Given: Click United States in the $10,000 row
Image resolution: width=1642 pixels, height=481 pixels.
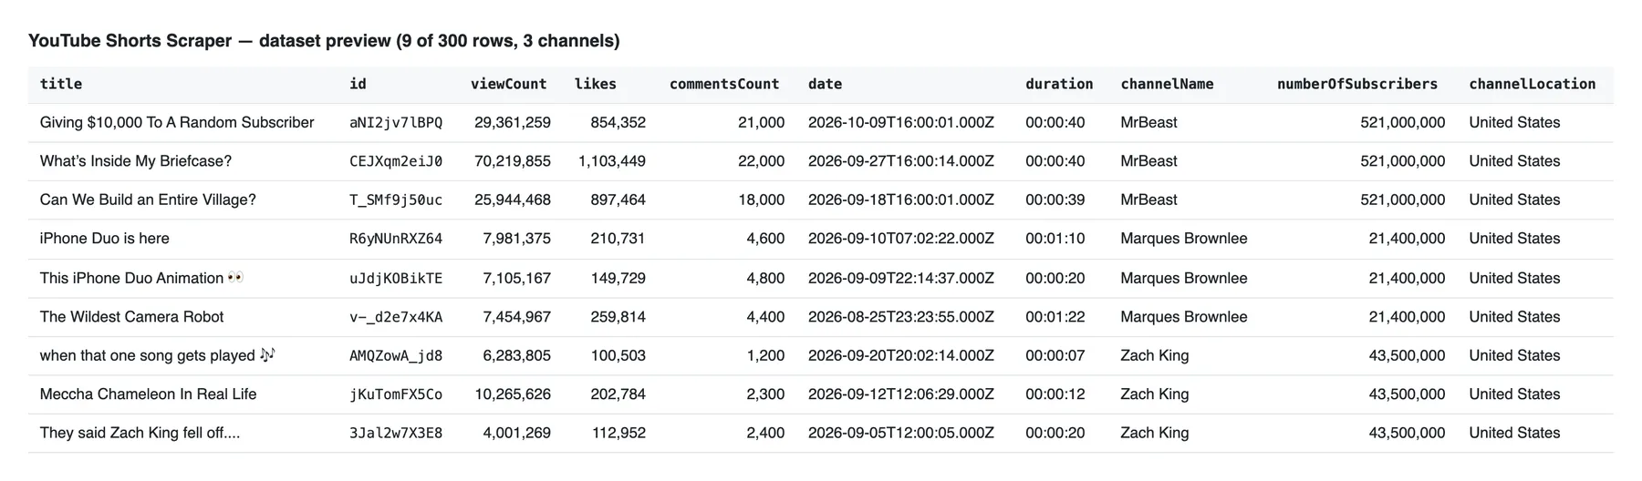Looking at the screenshot, I should pyautogui.click(x=1514, y=122).
